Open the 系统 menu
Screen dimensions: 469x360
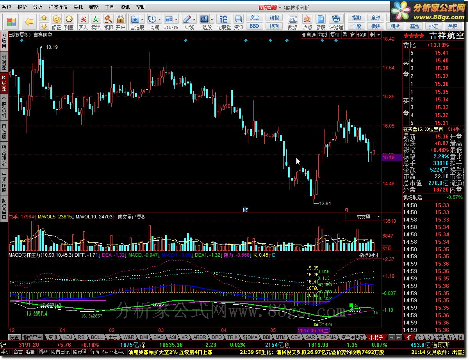pyautogui.click(x=7, y=7)
